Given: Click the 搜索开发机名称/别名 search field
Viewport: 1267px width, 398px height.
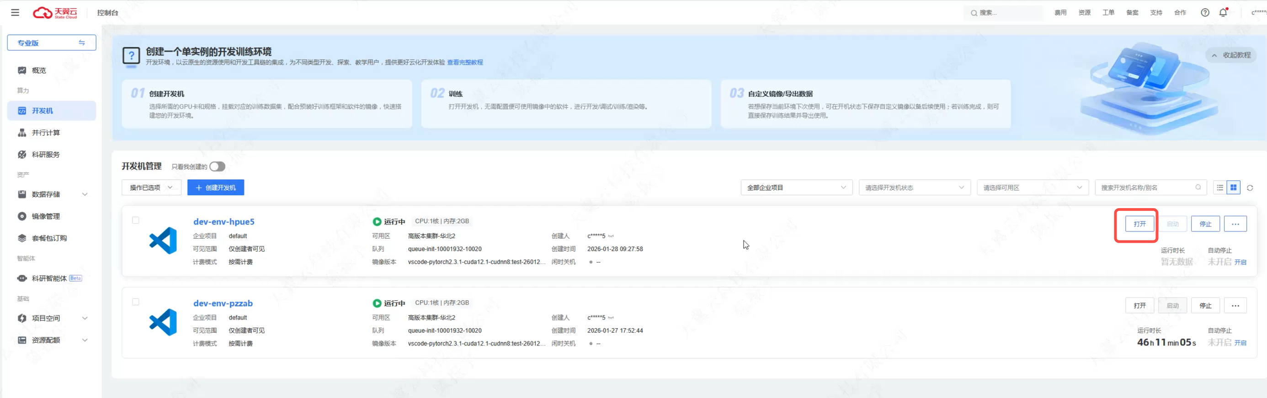Looking at the screenshot, I should coord(1146,188).
